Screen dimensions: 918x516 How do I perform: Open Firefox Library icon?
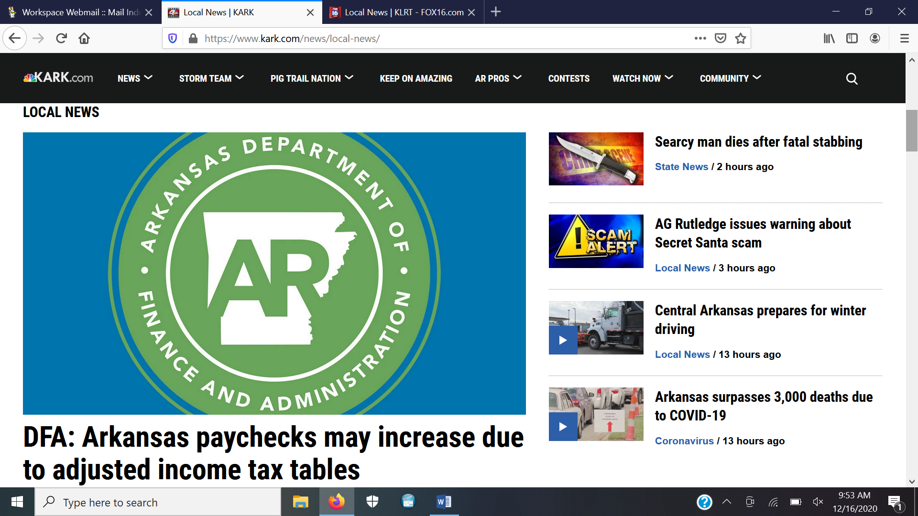pyautogui.click(x=829, y=38)
